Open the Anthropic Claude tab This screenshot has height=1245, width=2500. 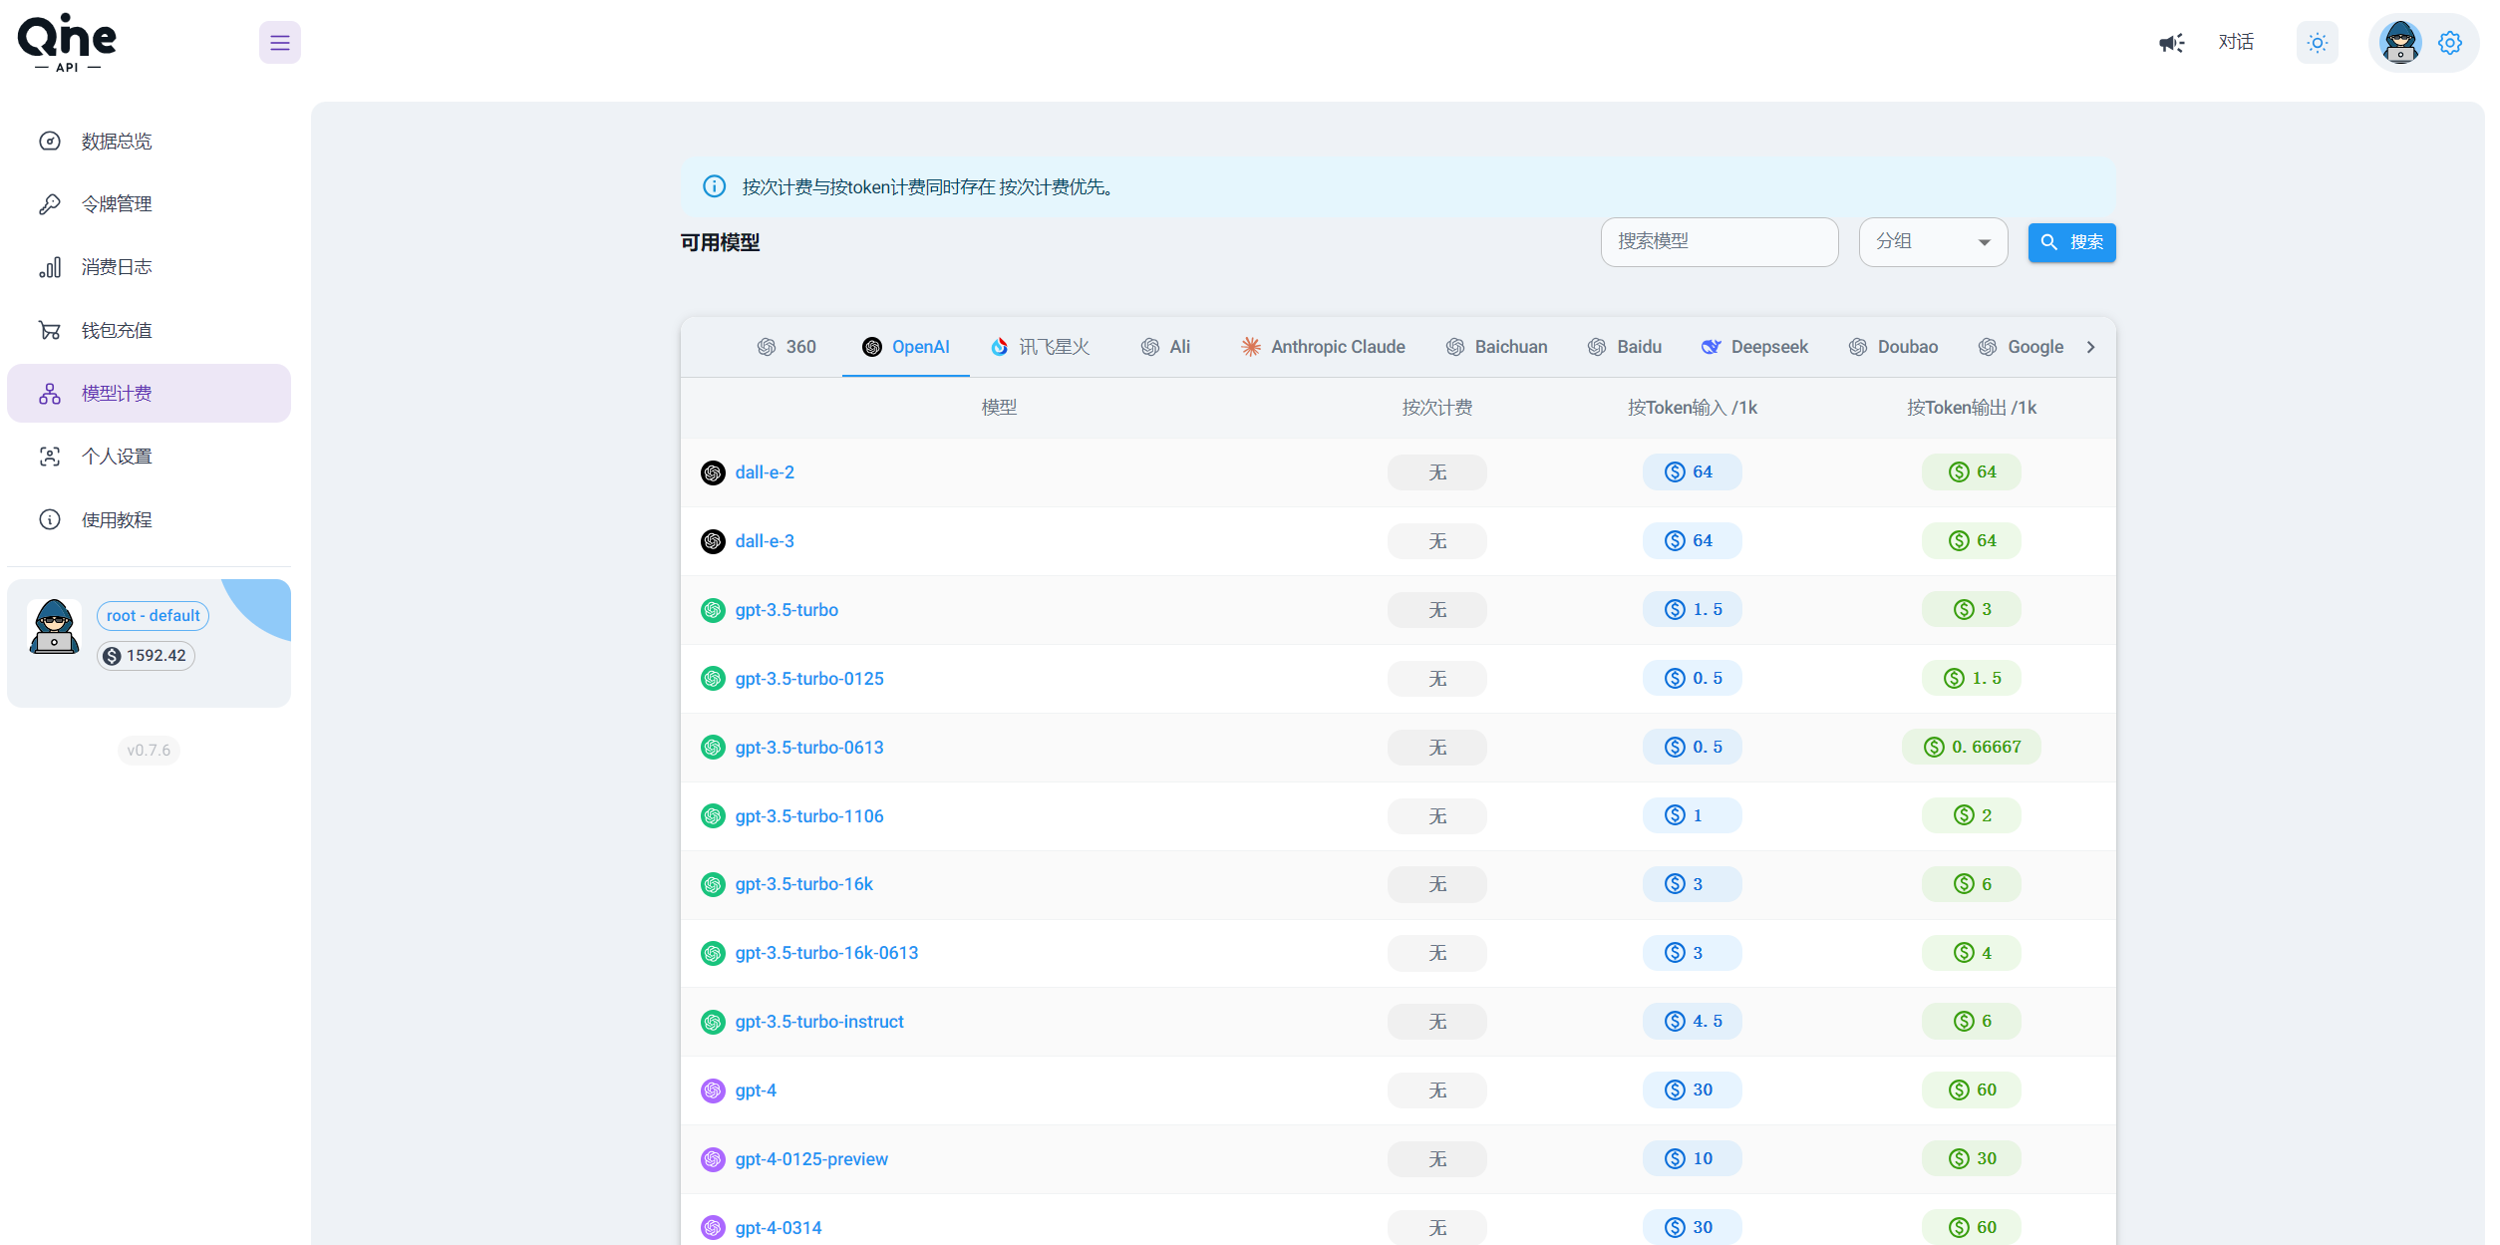coord(1323,347)
